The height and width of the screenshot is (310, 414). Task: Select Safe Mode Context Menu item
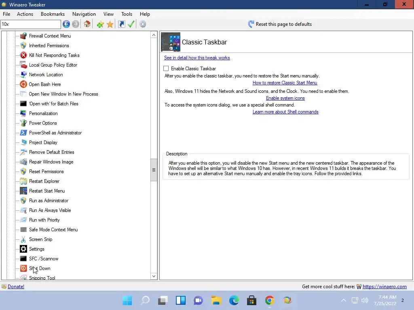click(53, 230)
